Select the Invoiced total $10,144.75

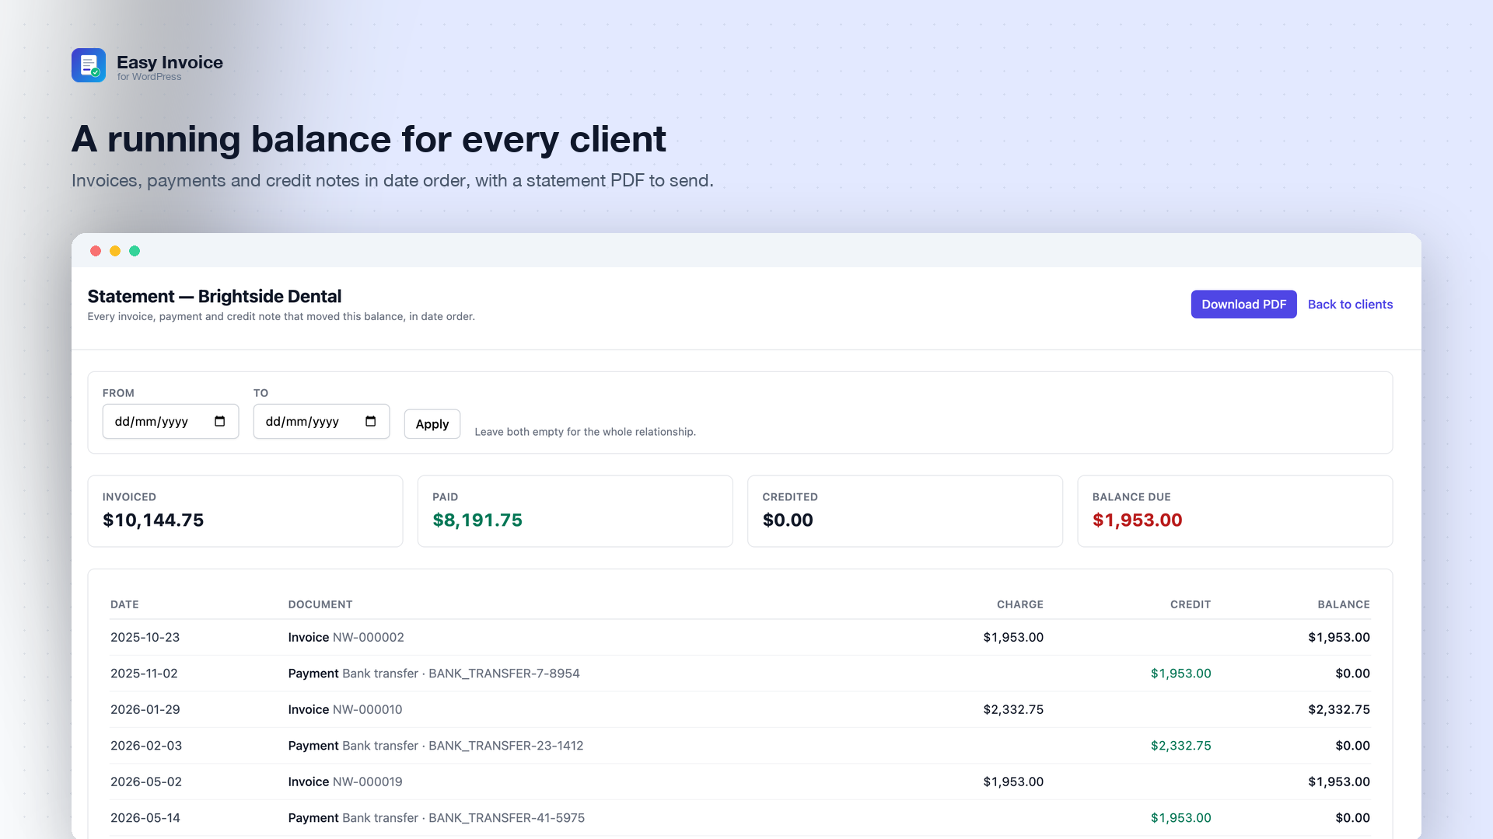pos(153,520)
